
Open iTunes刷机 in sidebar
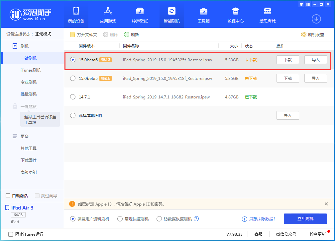pos(31,70)
